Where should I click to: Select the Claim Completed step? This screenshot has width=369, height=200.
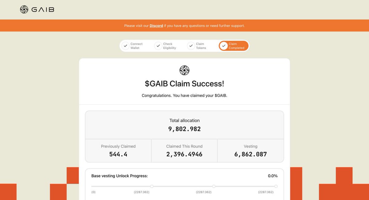point(233,46)
